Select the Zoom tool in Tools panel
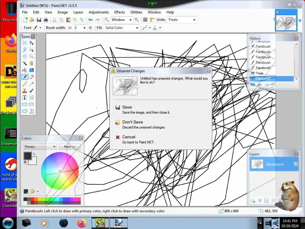 click(x=32, y=56)
